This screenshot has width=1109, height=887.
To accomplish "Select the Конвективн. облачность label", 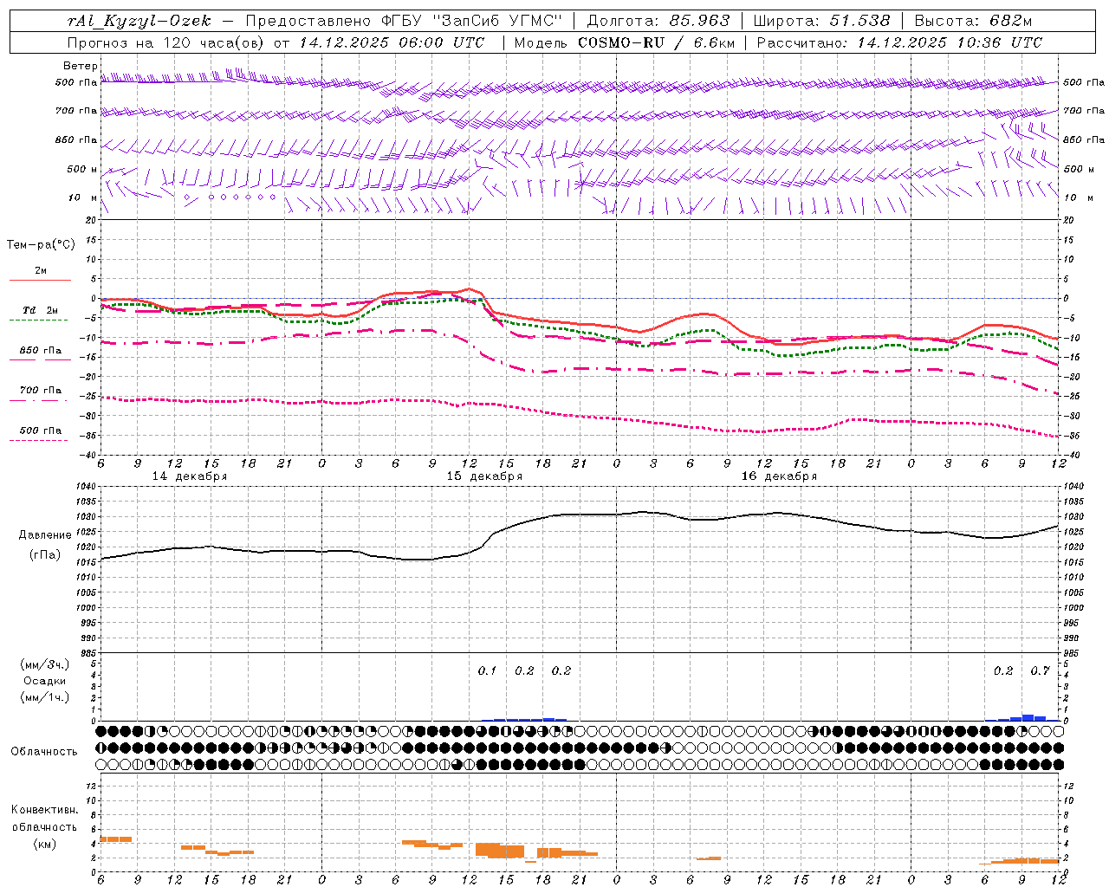I will [44, 819].
